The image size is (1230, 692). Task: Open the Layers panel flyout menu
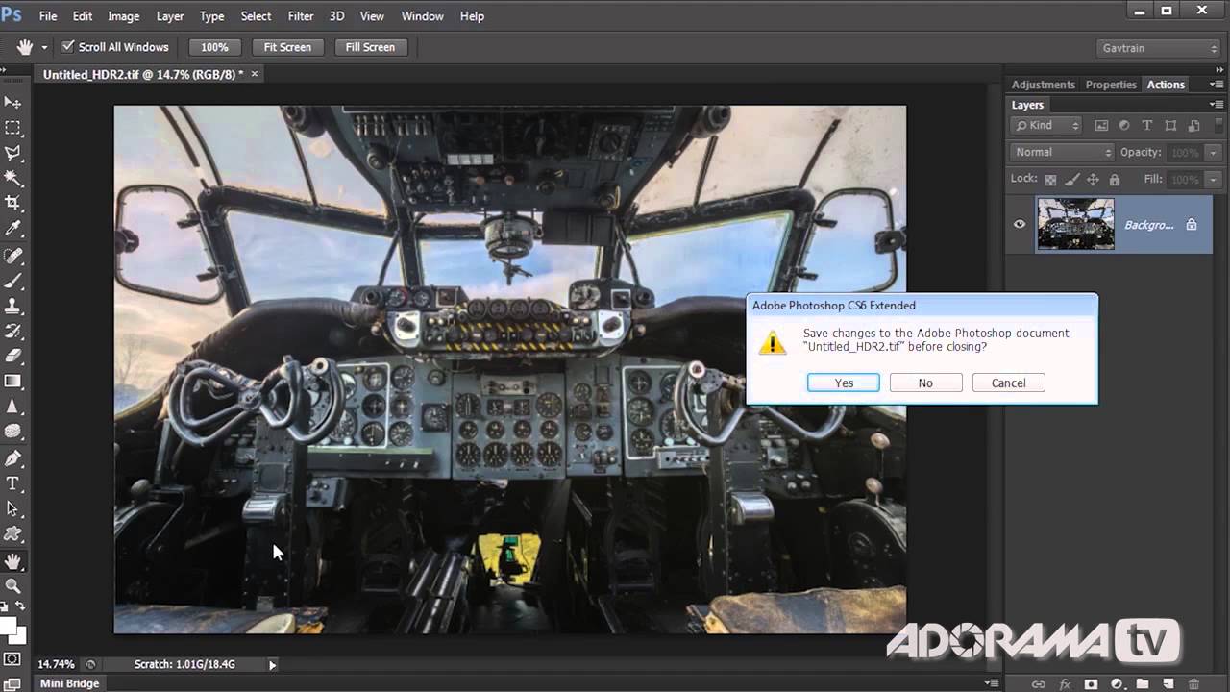point(1216,104)
